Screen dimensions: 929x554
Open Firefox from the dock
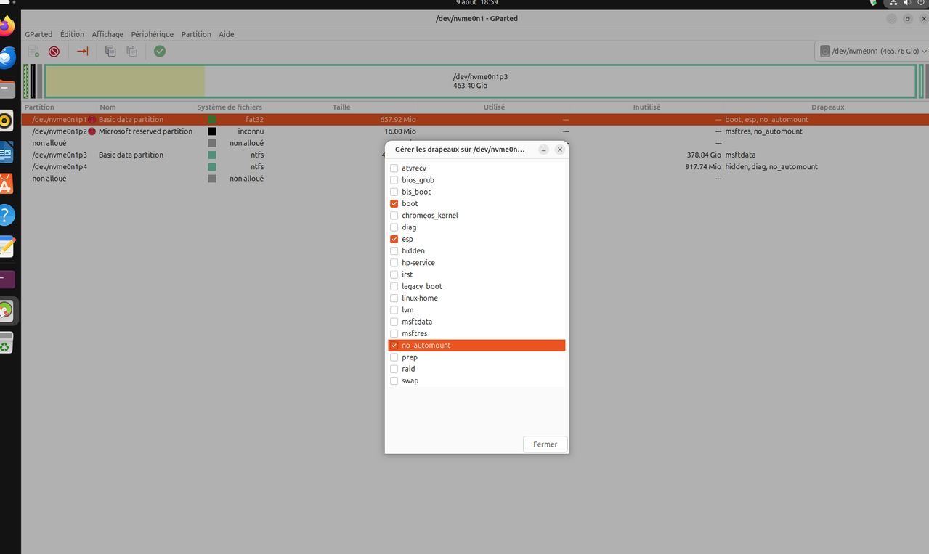point(6,28)
